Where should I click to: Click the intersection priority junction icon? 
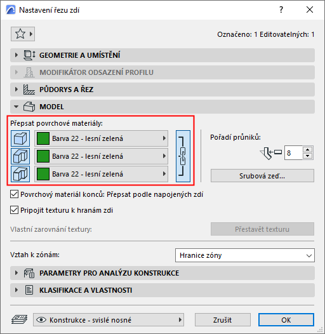point(271,153)
